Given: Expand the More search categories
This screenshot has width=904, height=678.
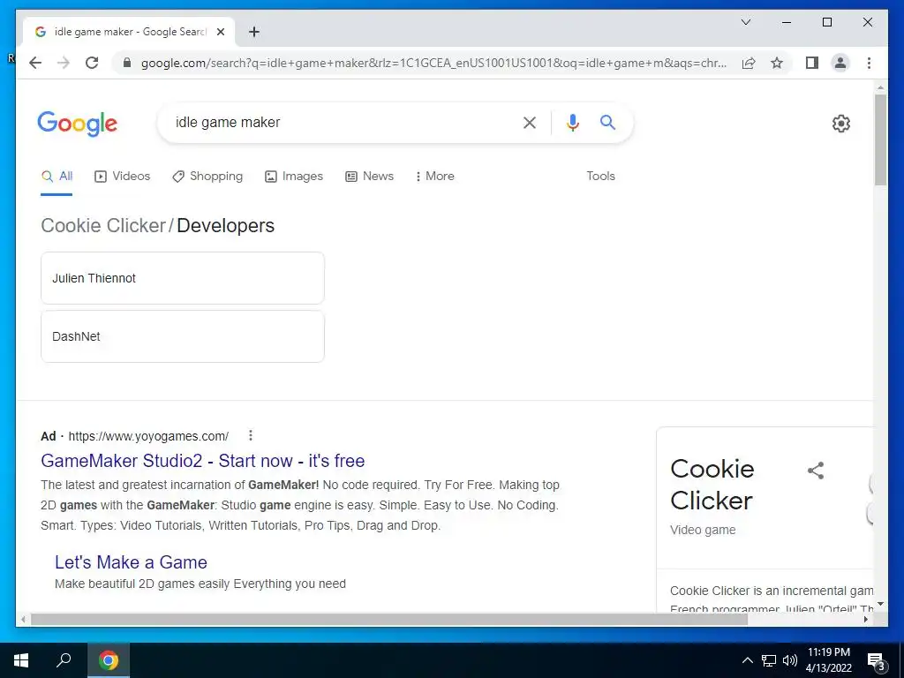Looking at the screenshot, I should tap(434, 177).
